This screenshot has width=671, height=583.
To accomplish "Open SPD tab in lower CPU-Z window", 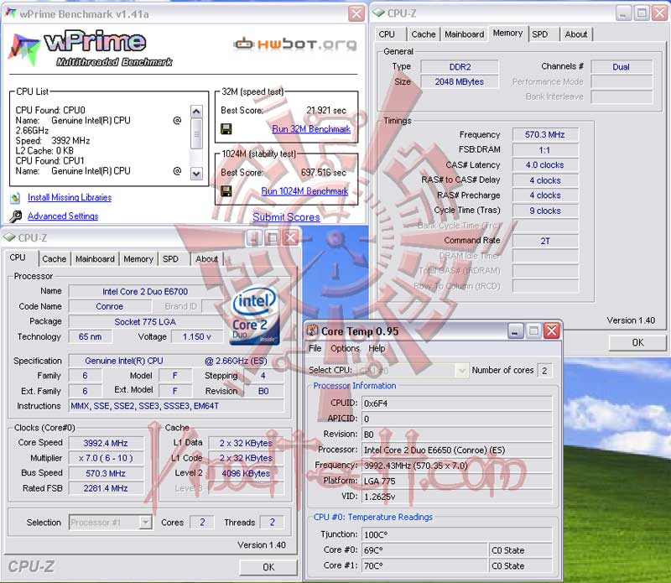I will point(170,259).
